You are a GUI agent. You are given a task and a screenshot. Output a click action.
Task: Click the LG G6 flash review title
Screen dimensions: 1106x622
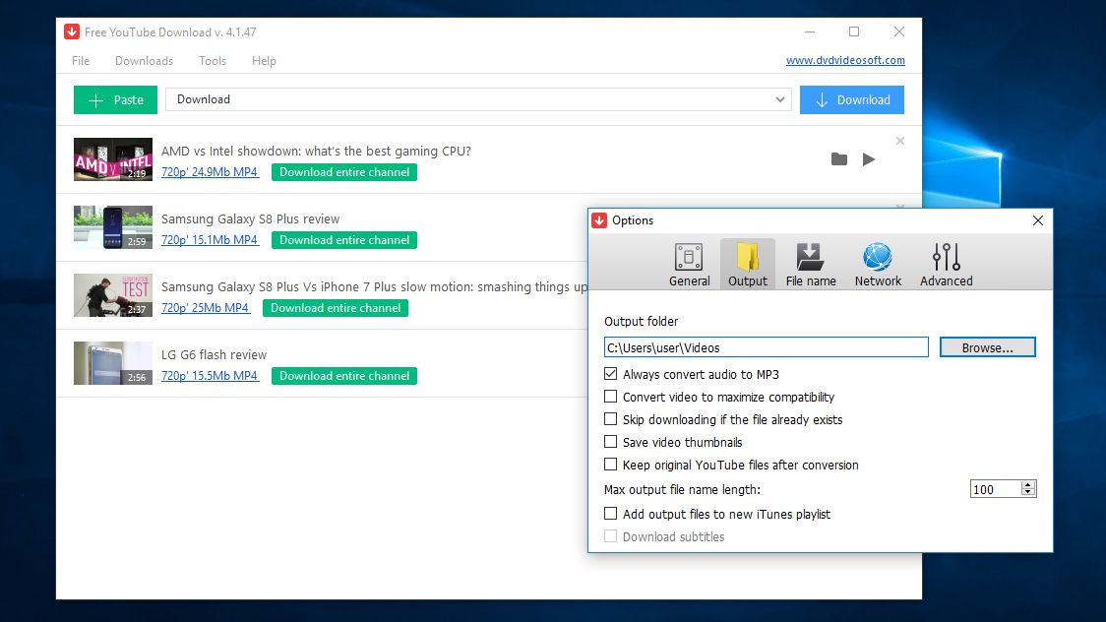(x=214, y=354)
